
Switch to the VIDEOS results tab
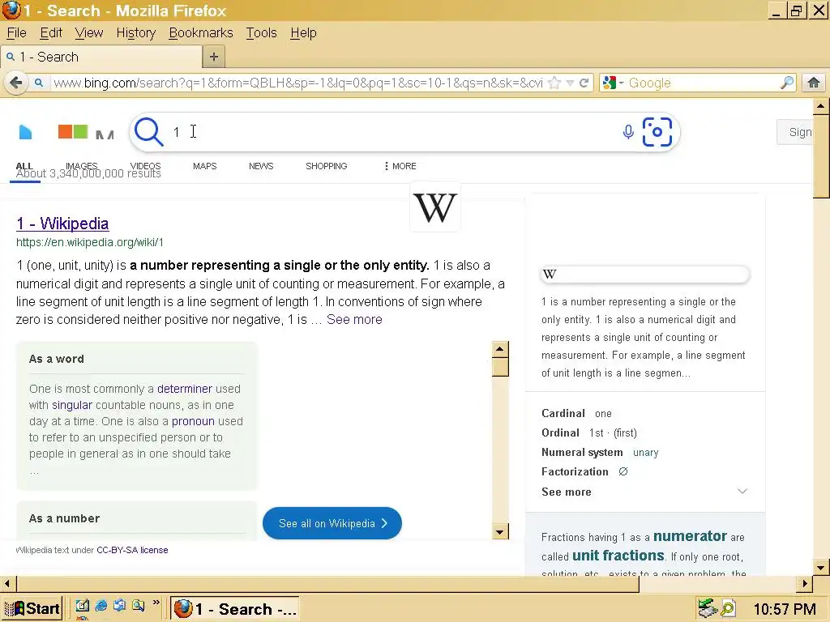point(146,165)
